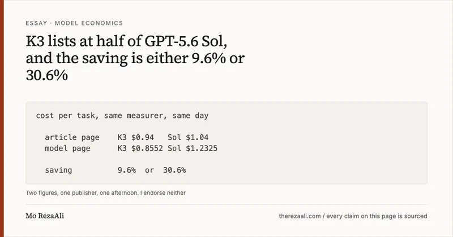Click the article page row label

click(x=72, y=137)
